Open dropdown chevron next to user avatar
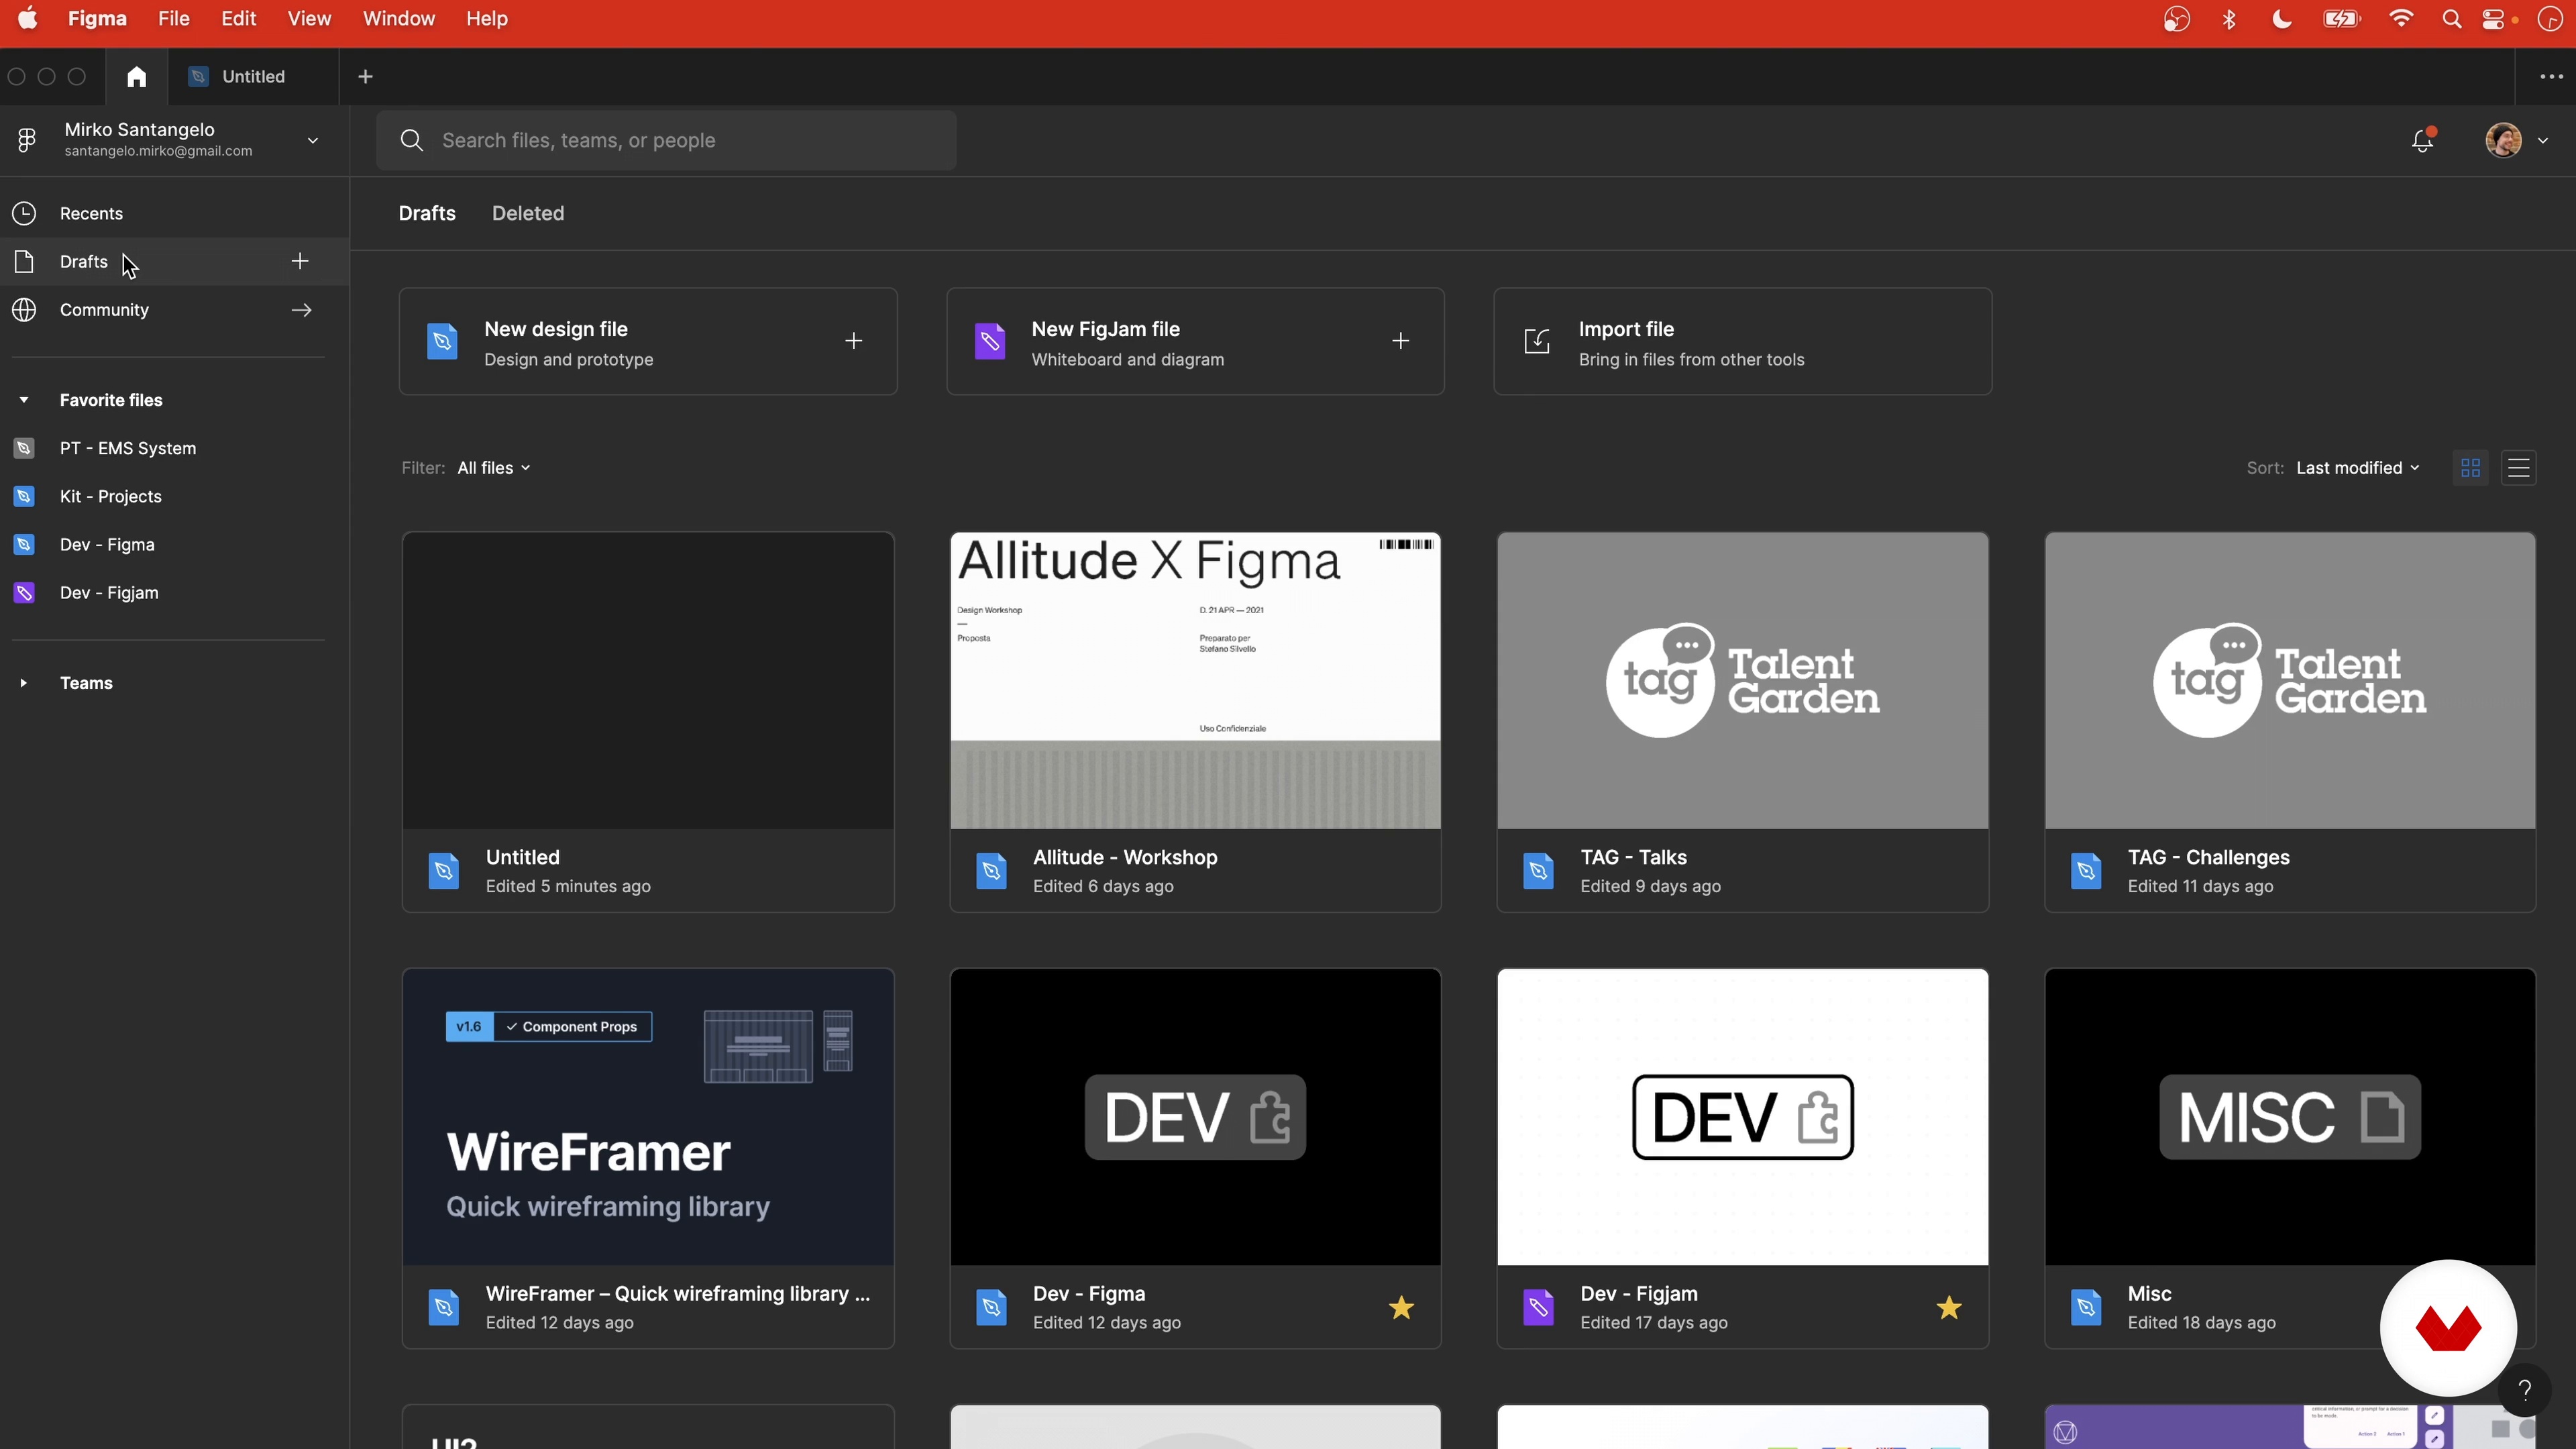 click(x=2543, y=140)
